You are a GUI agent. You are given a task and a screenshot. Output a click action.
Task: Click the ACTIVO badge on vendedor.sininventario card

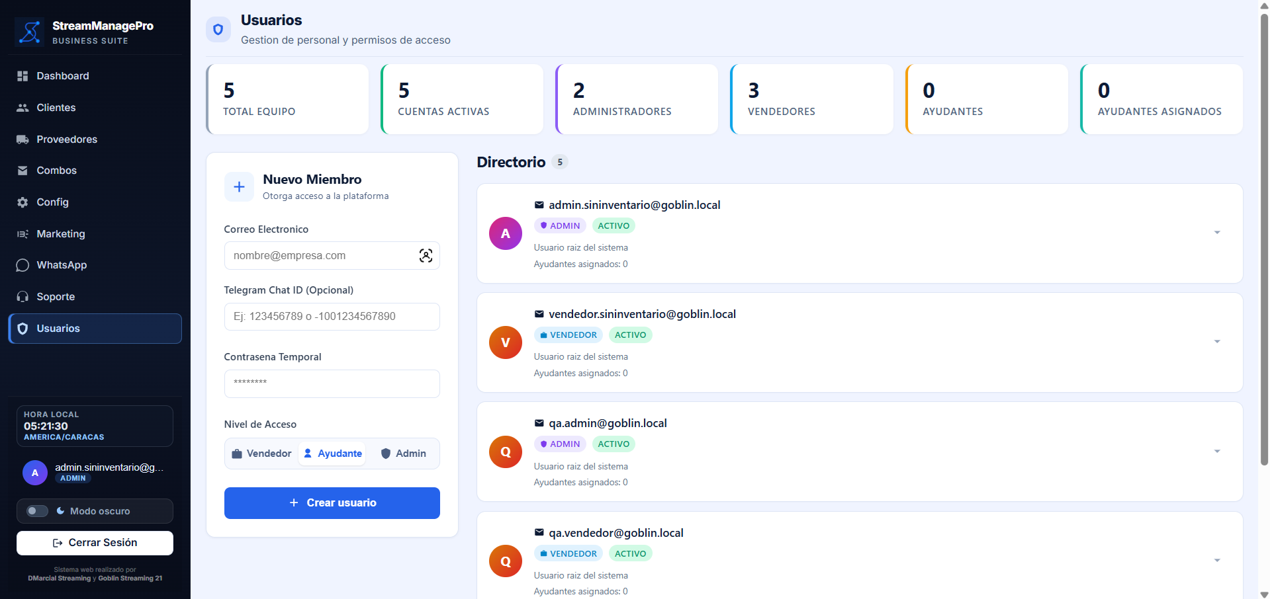pos(630,335)
